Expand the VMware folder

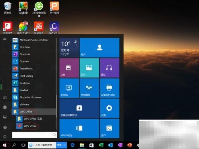coord(34,104)
